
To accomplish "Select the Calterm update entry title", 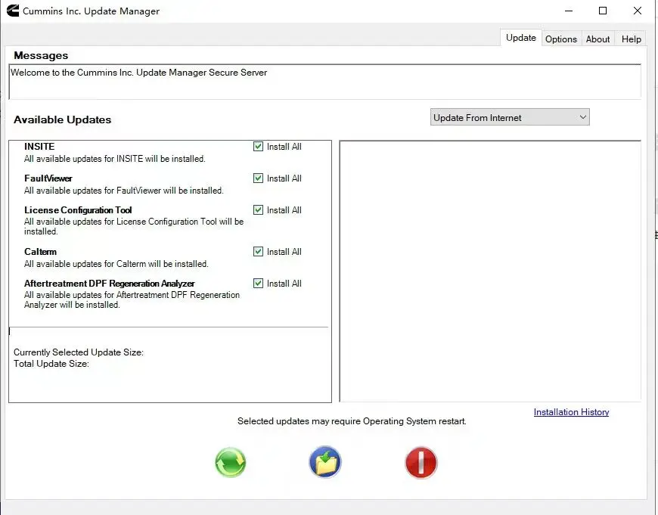I will pos(40,251).
